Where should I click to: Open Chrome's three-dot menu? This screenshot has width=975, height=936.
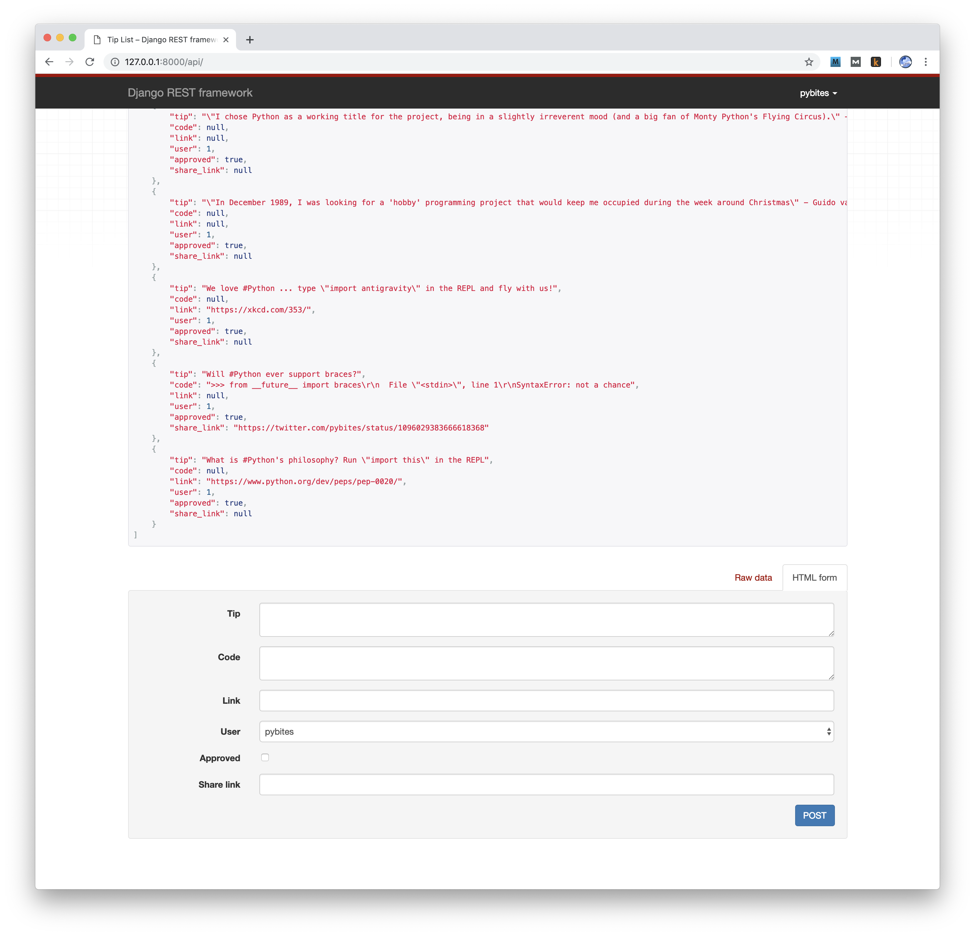pyautogui.click(x=926, y=62)
